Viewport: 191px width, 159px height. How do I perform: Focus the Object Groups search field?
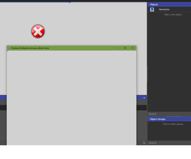(x=169, y=143)
